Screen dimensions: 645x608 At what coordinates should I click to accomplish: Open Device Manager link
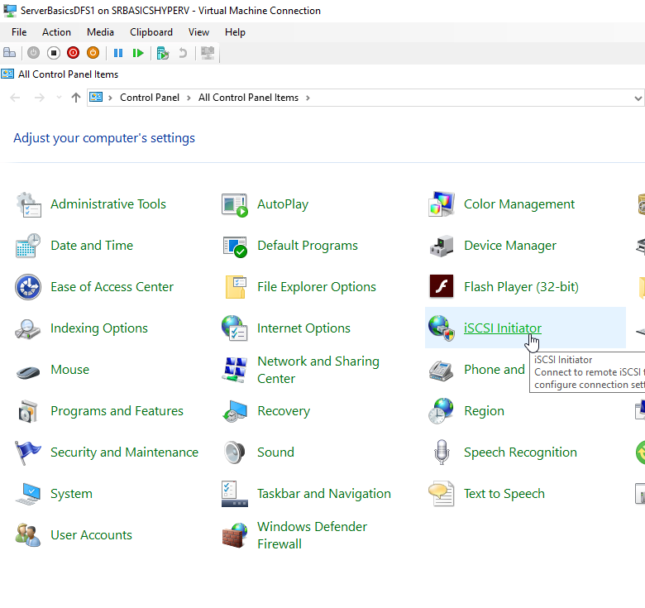click(510, 246)
